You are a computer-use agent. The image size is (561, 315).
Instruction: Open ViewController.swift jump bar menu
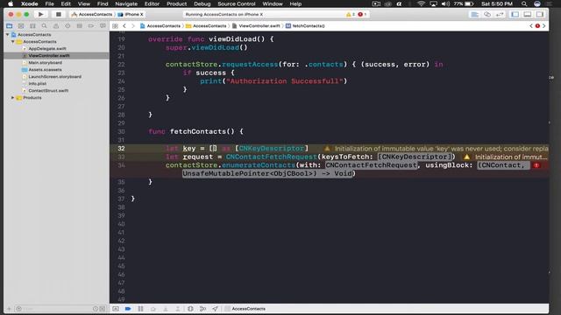256,26
